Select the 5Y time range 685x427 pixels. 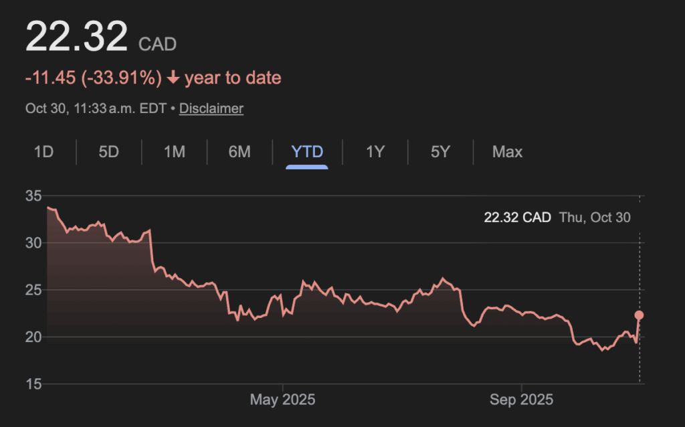440,152
